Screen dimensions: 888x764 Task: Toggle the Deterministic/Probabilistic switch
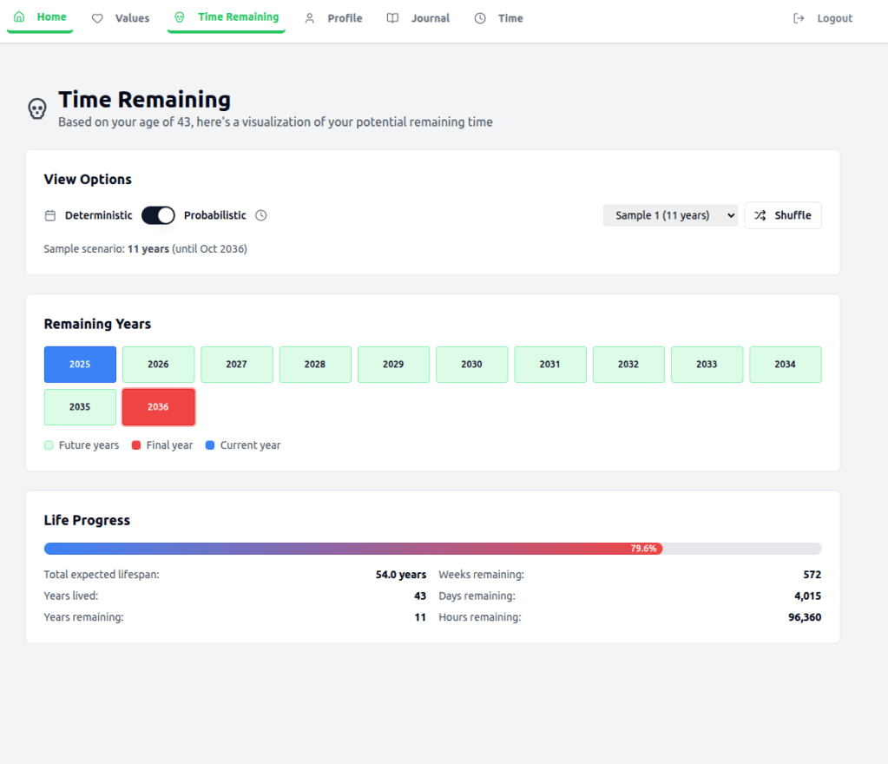[x=158, y=215]
